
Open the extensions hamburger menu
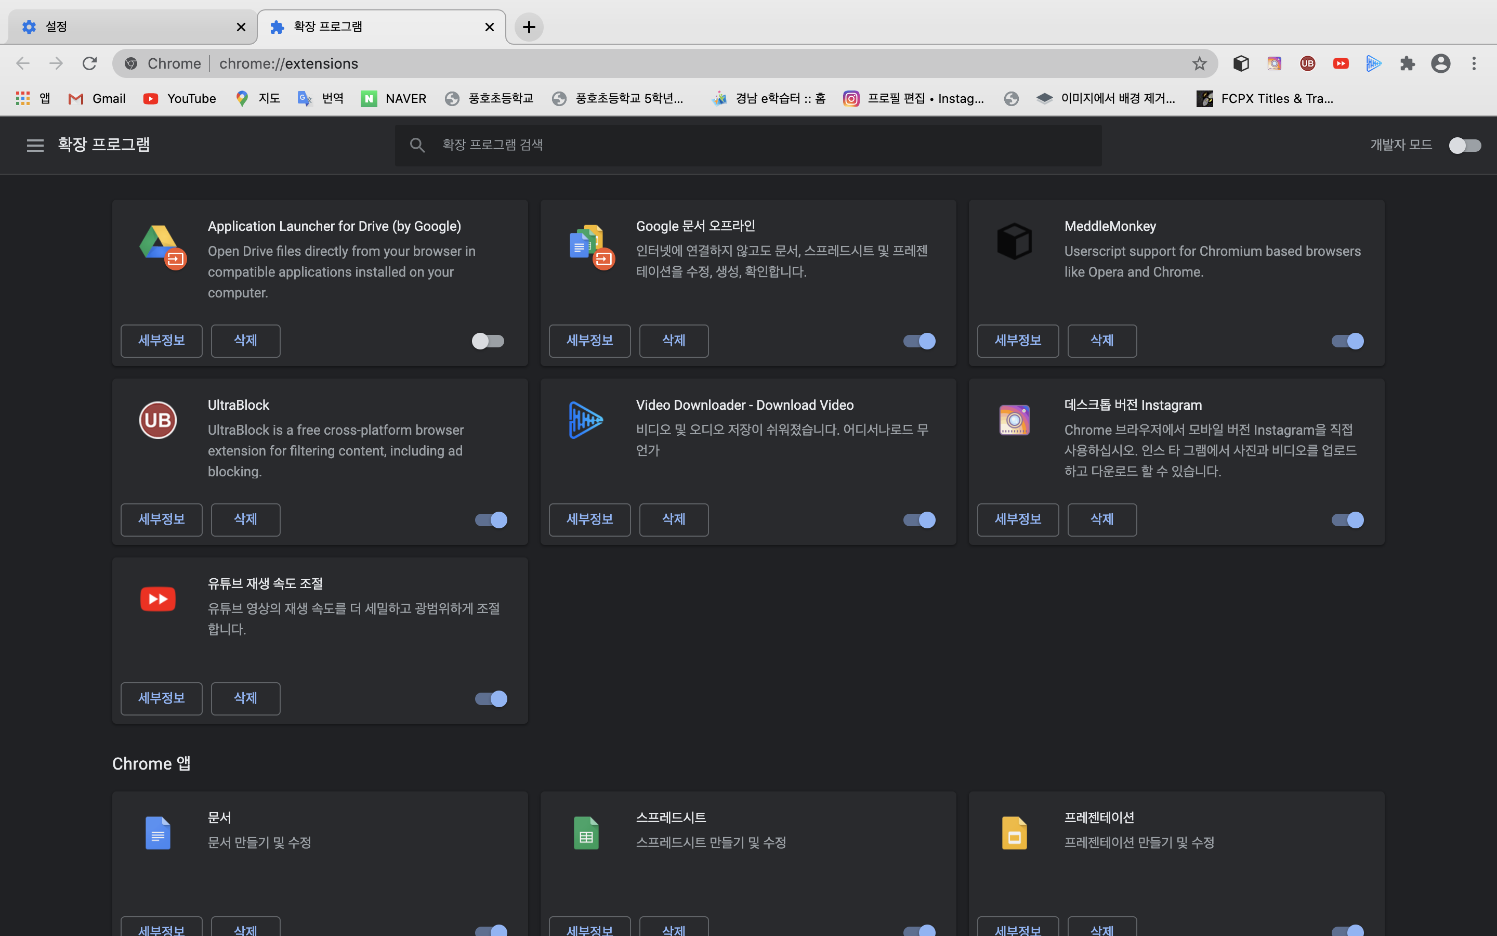coord(35,145)
